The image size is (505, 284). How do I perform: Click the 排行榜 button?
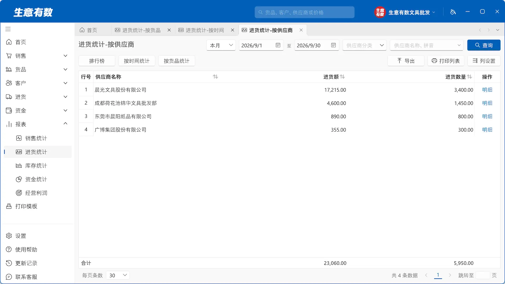coord(97,61)
